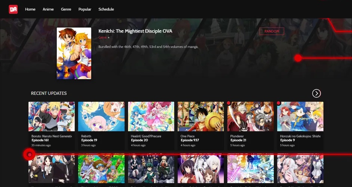352x187 pixels.
Task: Click the red dot on Honzuki card
Action: pos(279,103)
